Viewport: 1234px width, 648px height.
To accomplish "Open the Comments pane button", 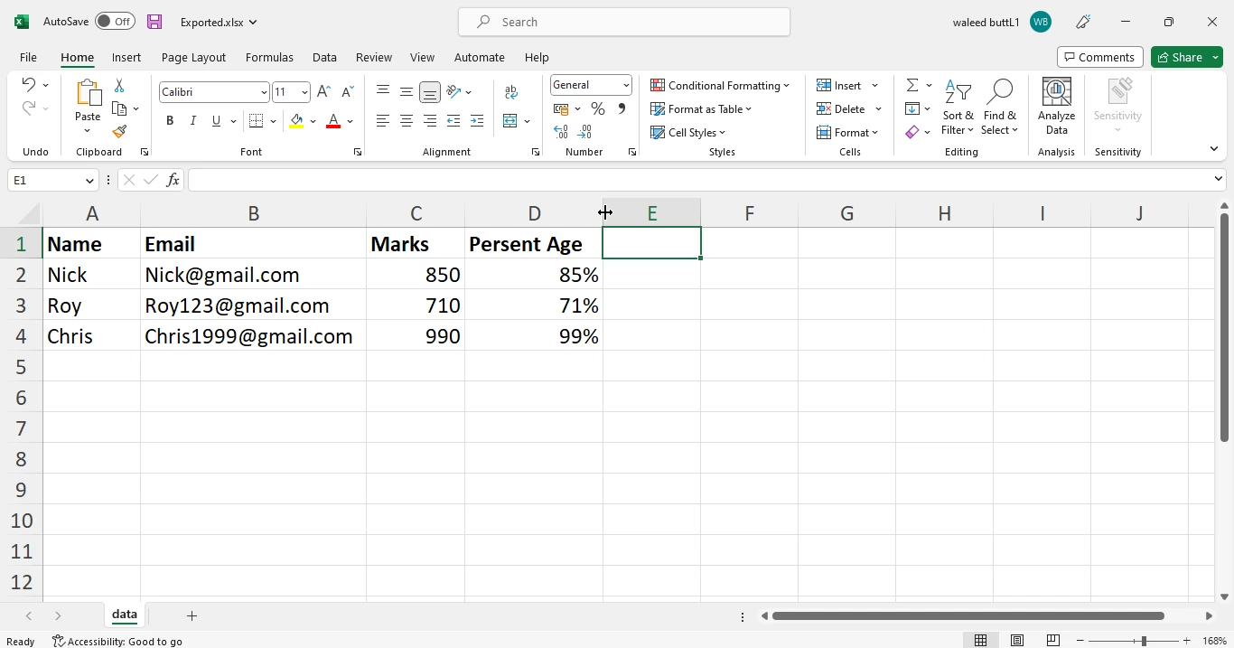I will pyautogui.click(x=1099, y=57).
